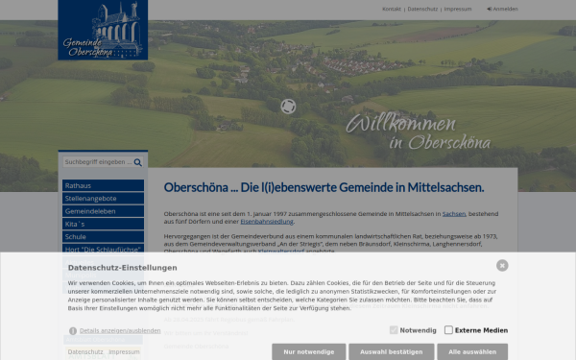The height and width of the screenshot is (360, 576).
Task: Open Datenschutz link in cookie banner
Action: click(x=85, y=352)
